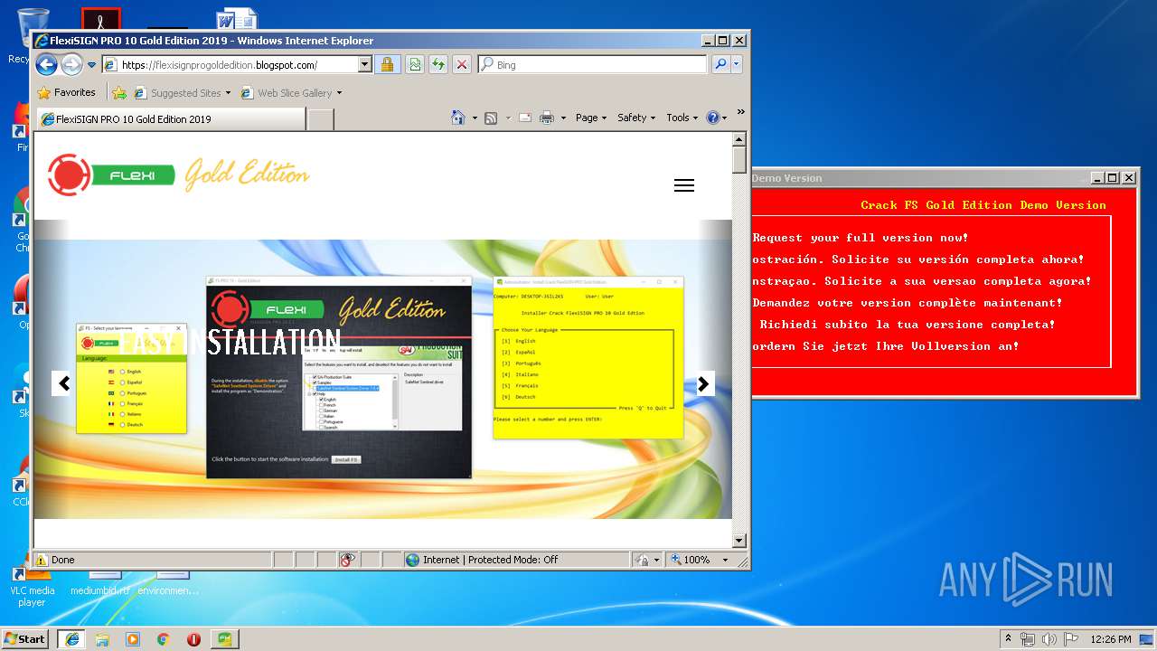The image size is (1157, 651).
Task: Refresh the page with the green arrows
Action: [438, 65]
